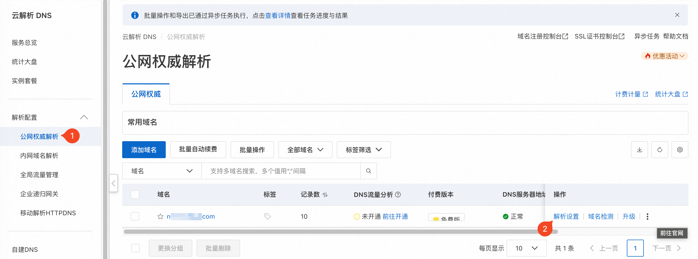Viewport: 698px width, 259px height.
Task: Open the 帮助文档 link
Action: point(675,37)
